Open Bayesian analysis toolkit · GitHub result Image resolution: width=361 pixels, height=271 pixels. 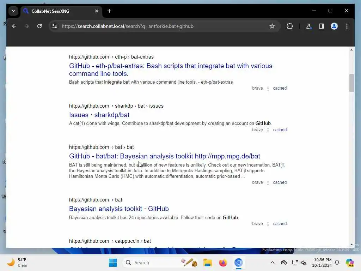(x=119, y=209)
